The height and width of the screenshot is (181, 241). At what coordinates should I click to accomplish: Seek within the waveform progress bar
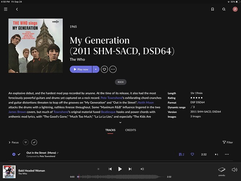tap(120, 177)
